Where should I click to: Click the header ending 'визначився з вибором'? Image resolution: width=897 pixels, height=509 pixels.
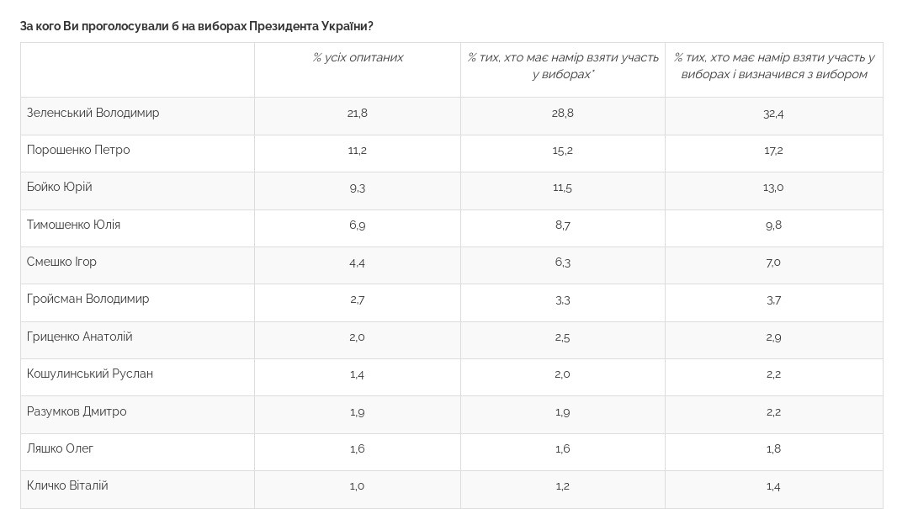pos(774,66)
